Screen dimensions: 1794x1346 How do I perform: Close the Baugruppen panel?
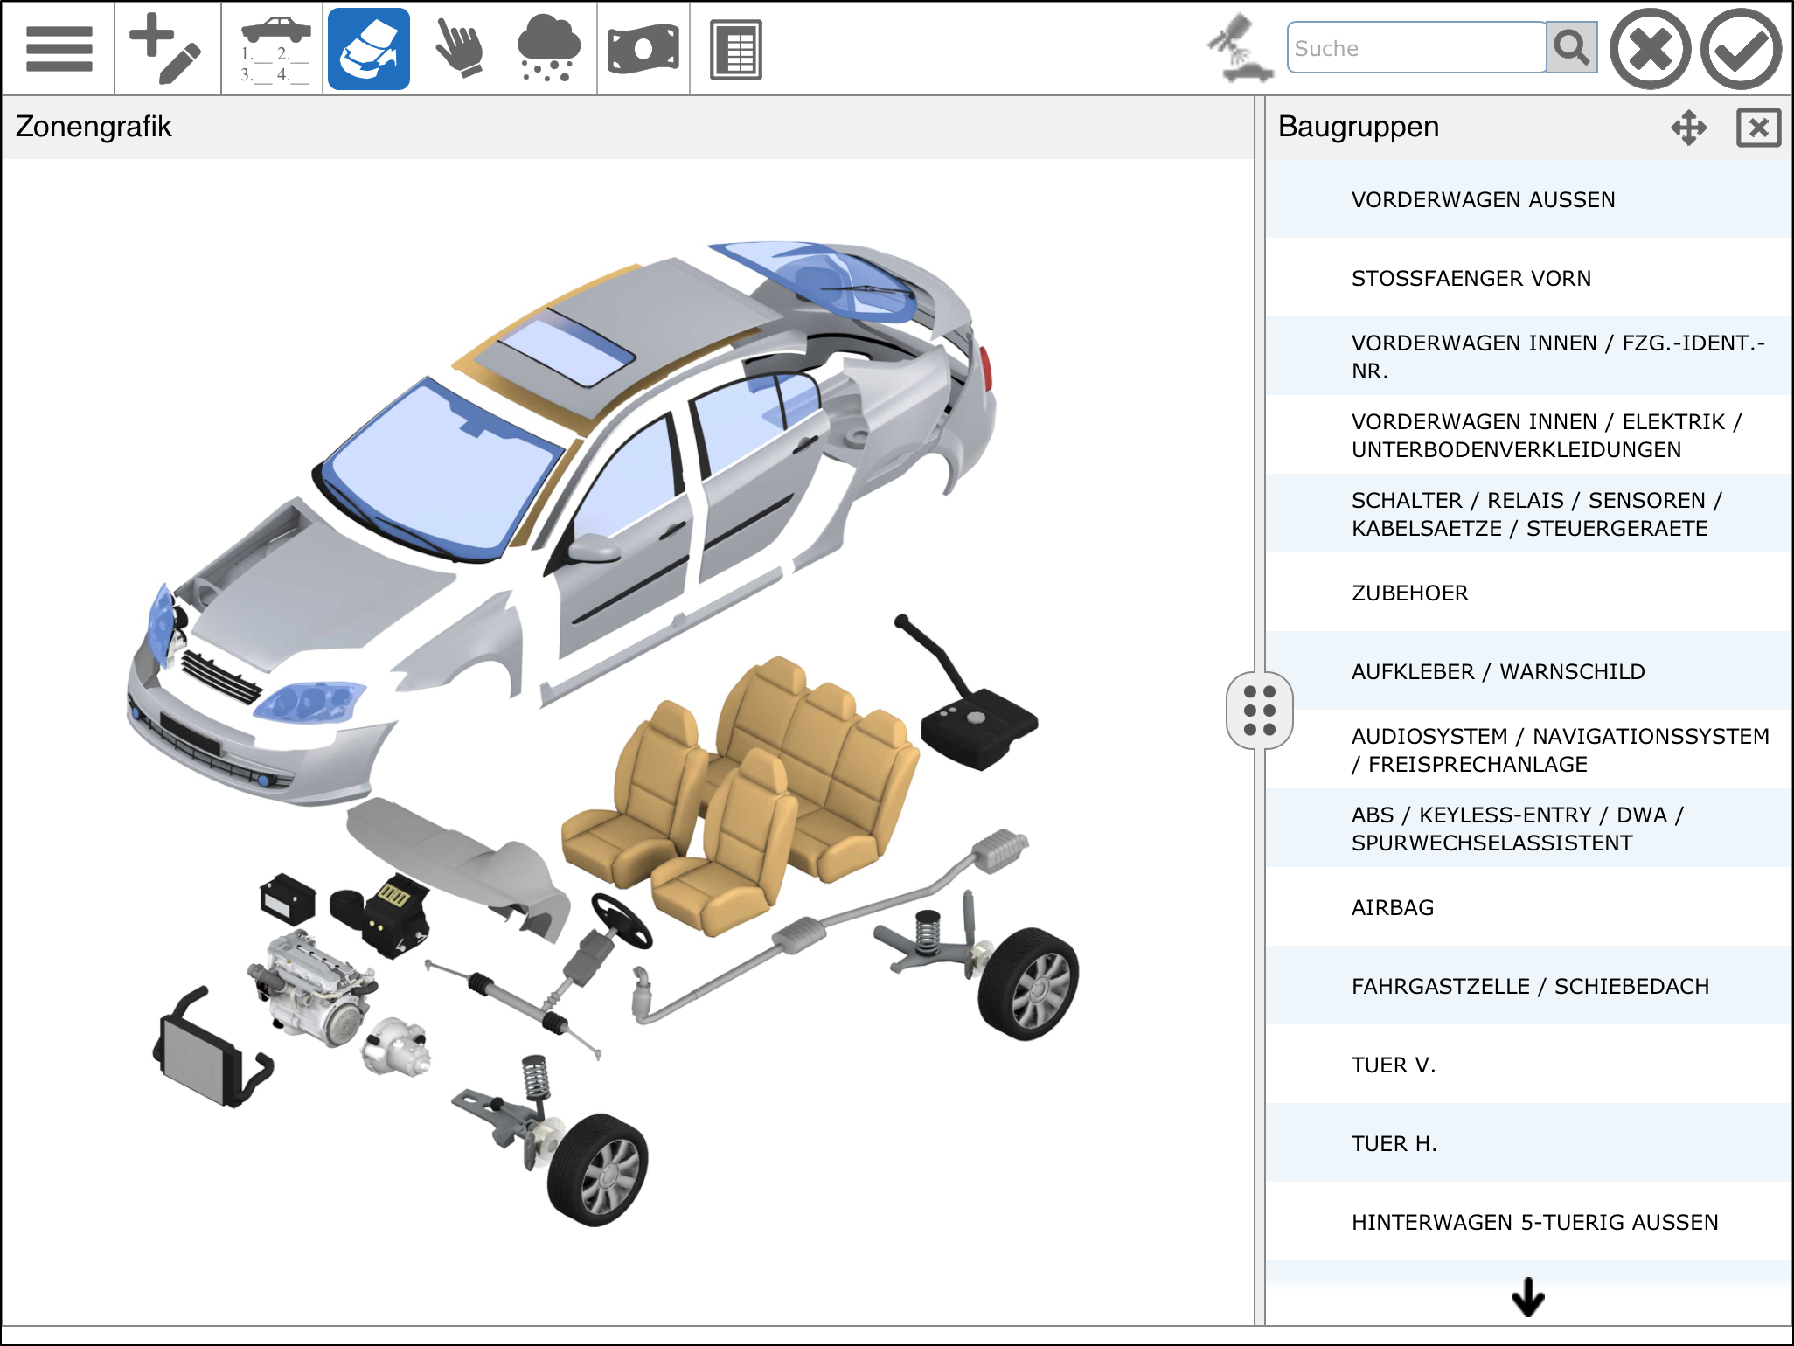pyautogui.click(x=1758, y=128)
